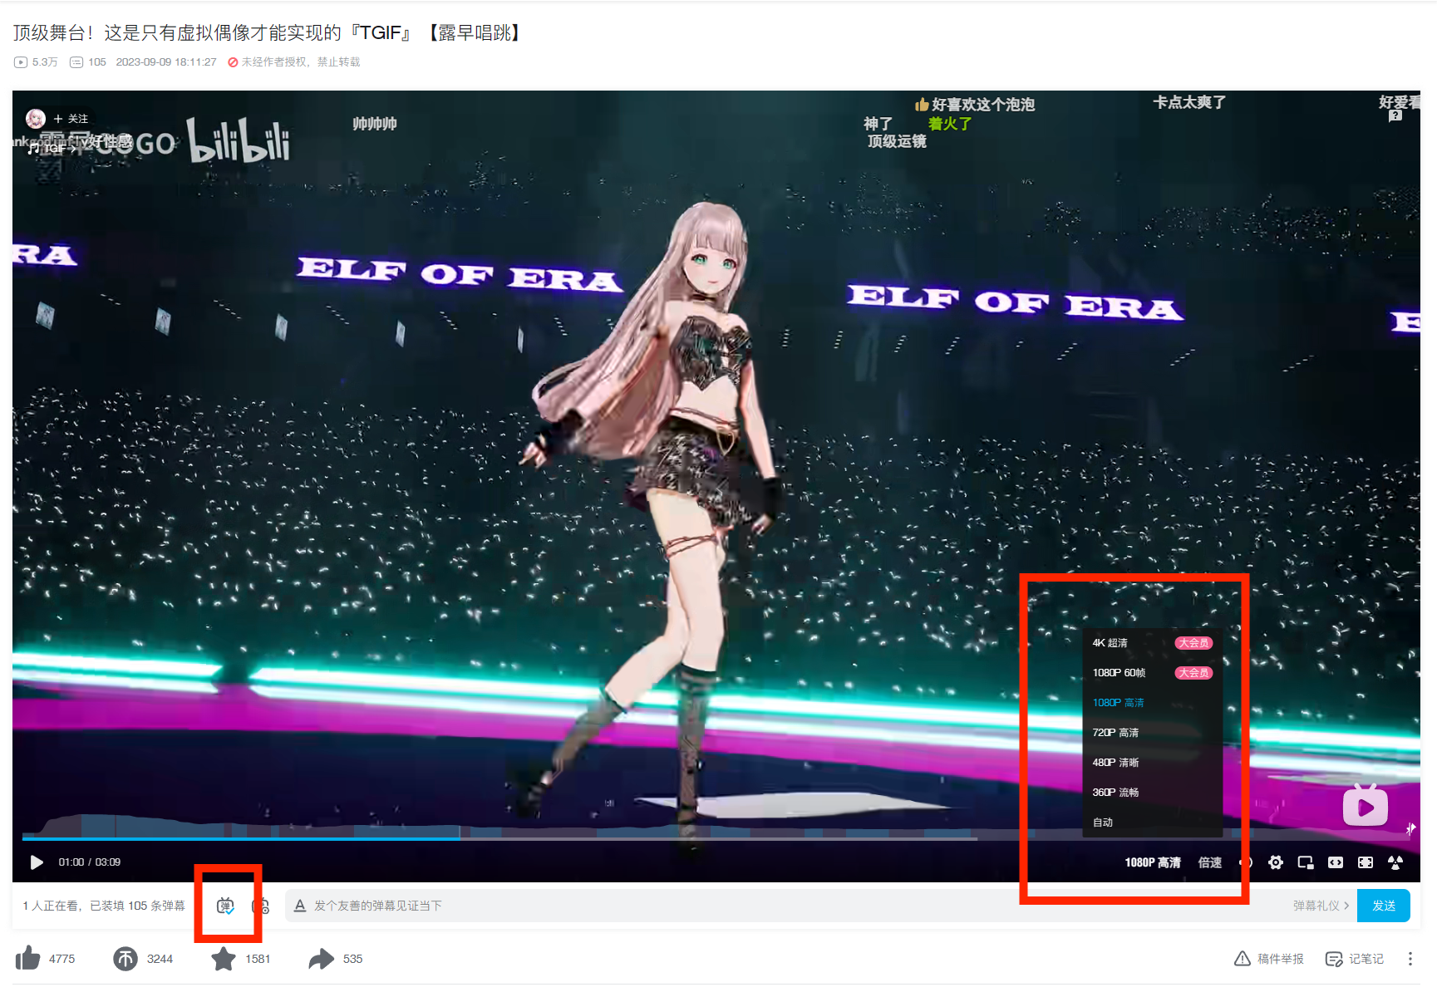This screenshot has width=1437, height=992.
Task: Open 记笔记 notes button
Action: pos(1355,959)
